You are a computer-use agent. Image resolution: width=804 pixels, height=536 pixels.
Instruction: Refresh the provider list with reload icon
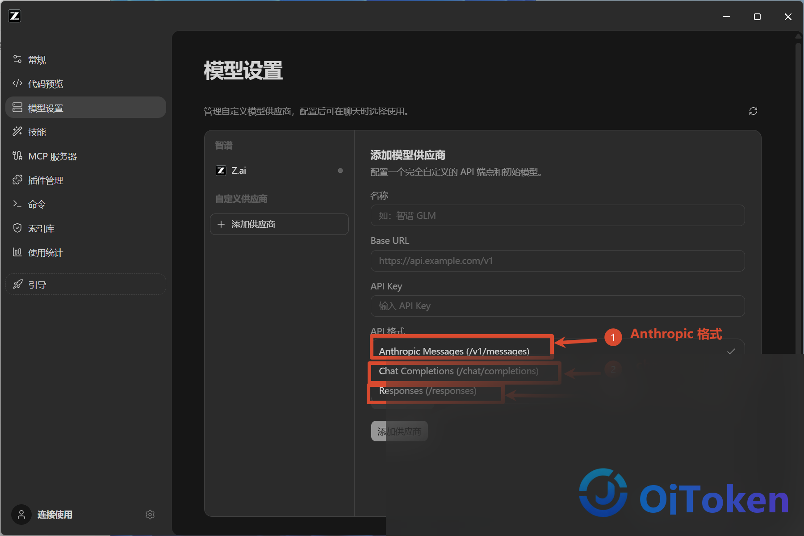tap(753, 111)
